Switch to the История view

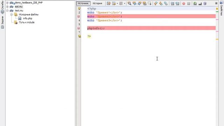pos(97,3)
